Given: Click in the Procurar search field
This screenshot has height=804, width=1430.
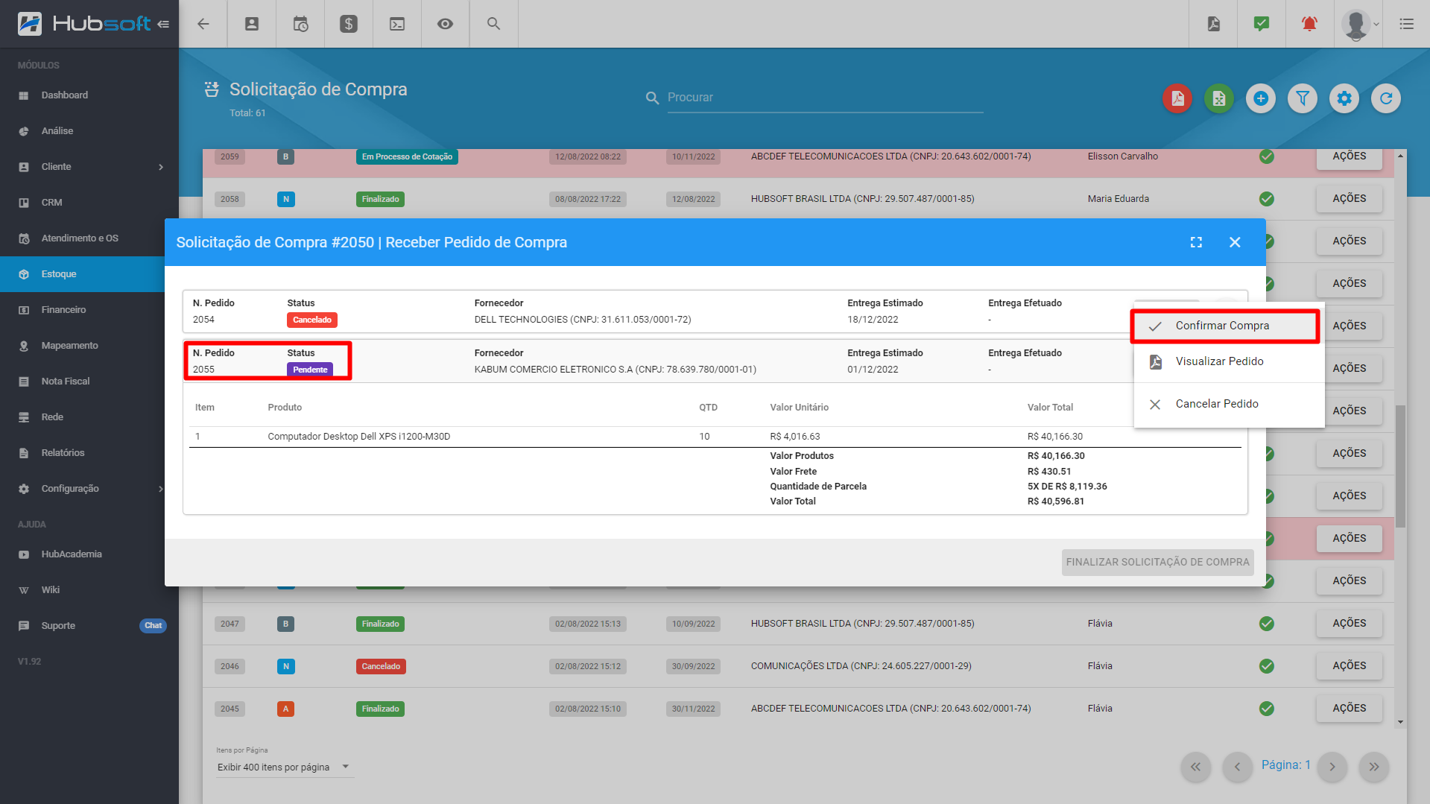Looking at the screenshot, I should tap(825, 98).
